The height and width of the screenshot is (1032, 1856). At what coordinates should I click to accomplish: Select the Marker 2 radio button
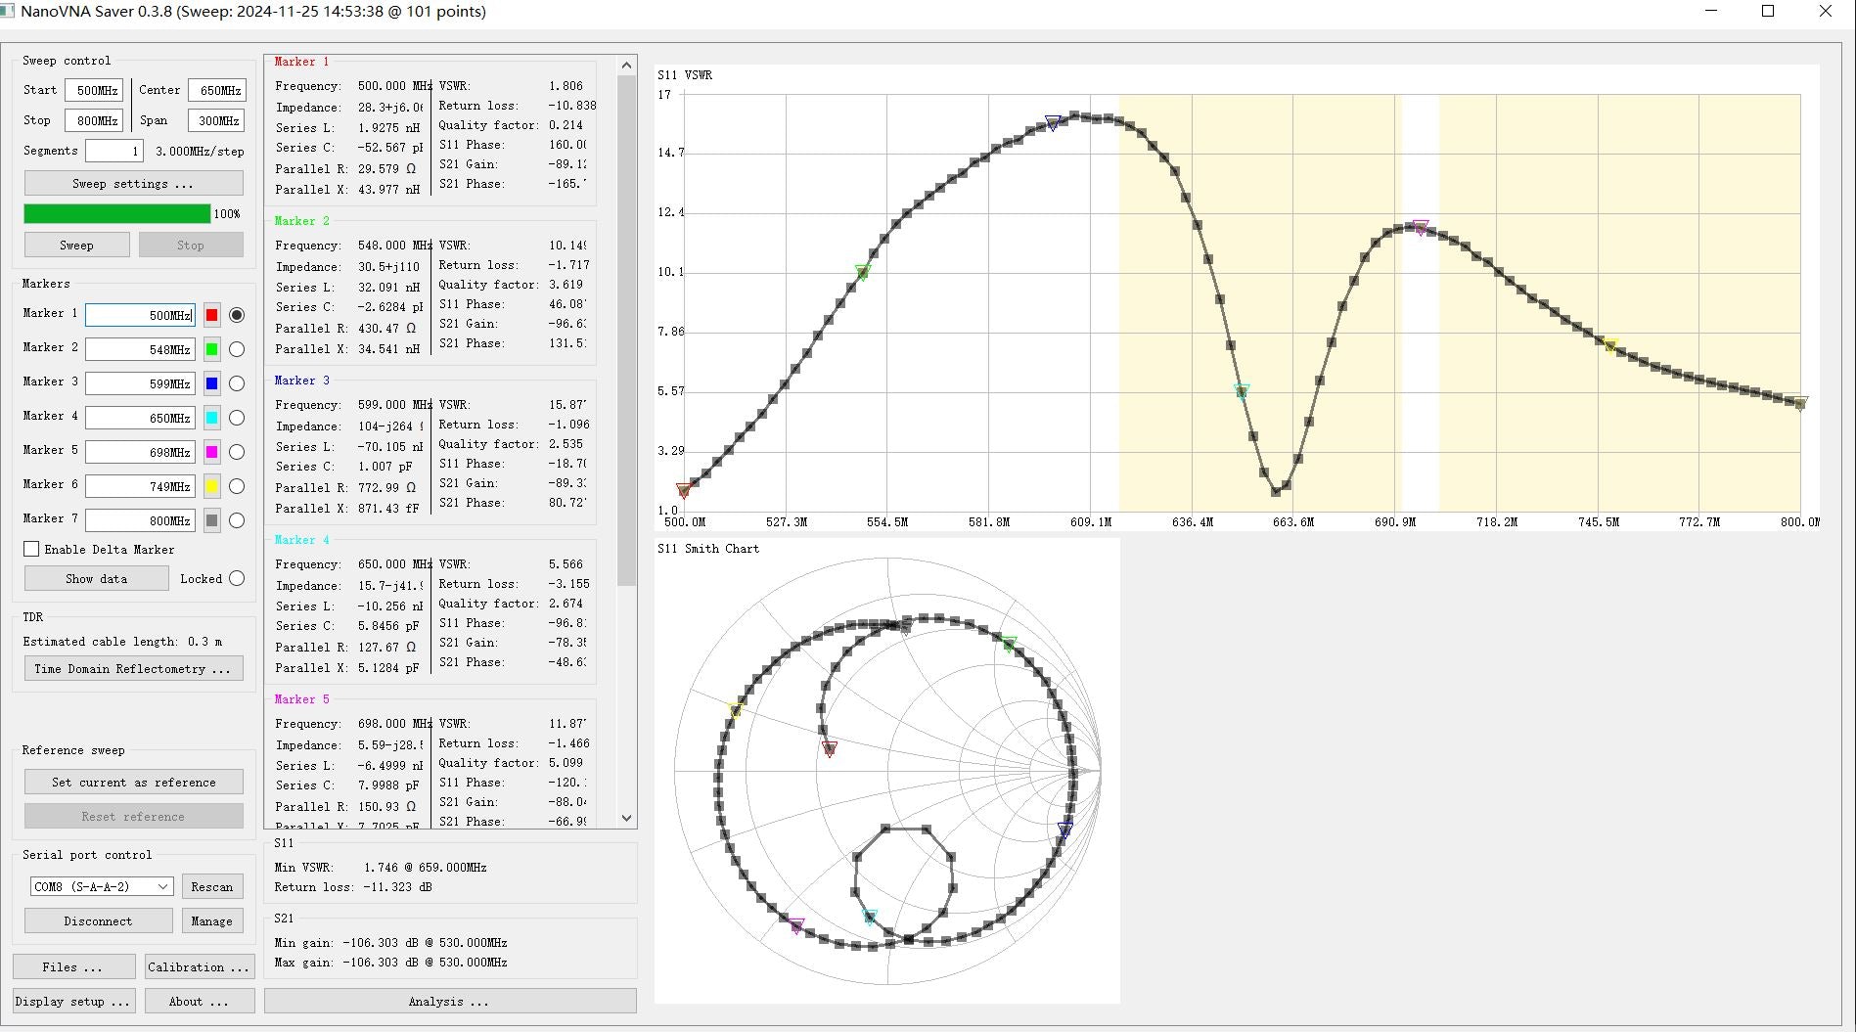[x=237, y=349]
